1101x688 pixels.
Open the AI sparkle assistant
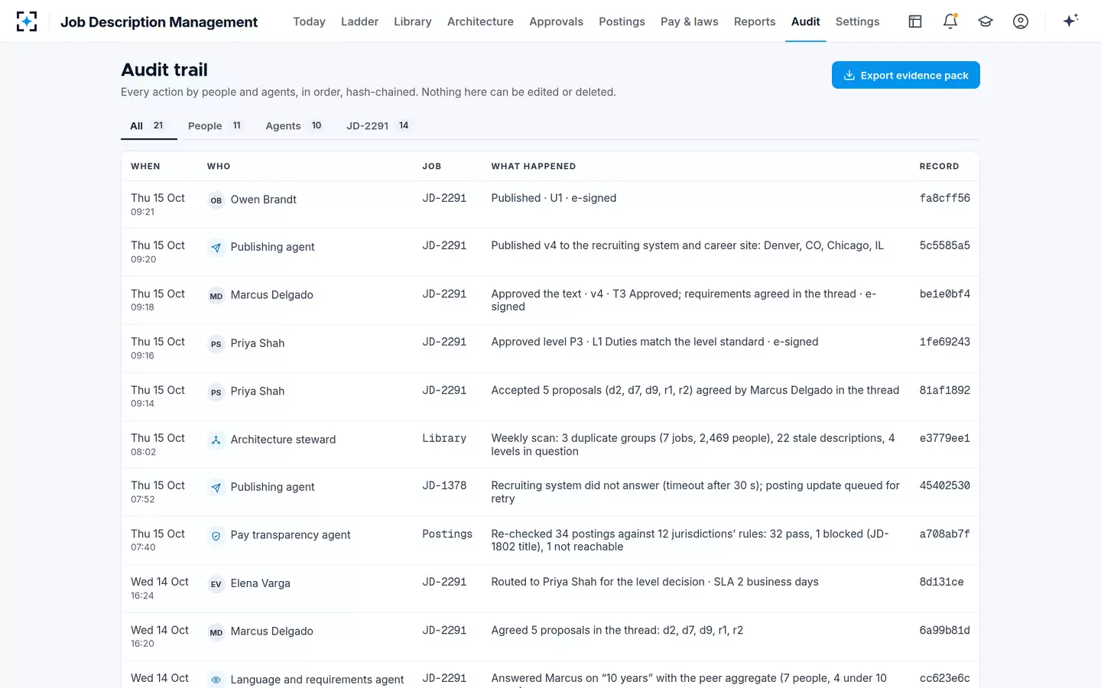[x=1070, y=21]
